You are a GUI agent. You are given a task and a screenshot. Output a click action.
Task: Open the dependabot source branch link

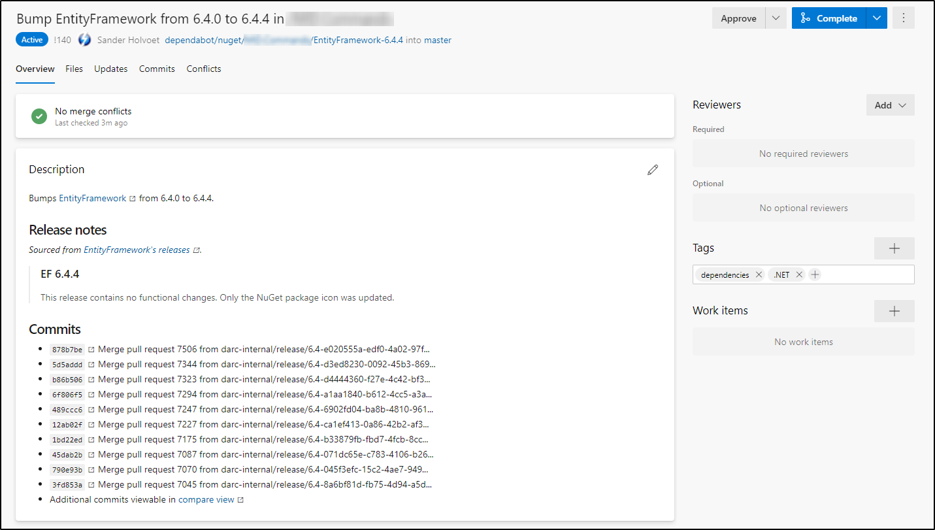click(284, 40)
